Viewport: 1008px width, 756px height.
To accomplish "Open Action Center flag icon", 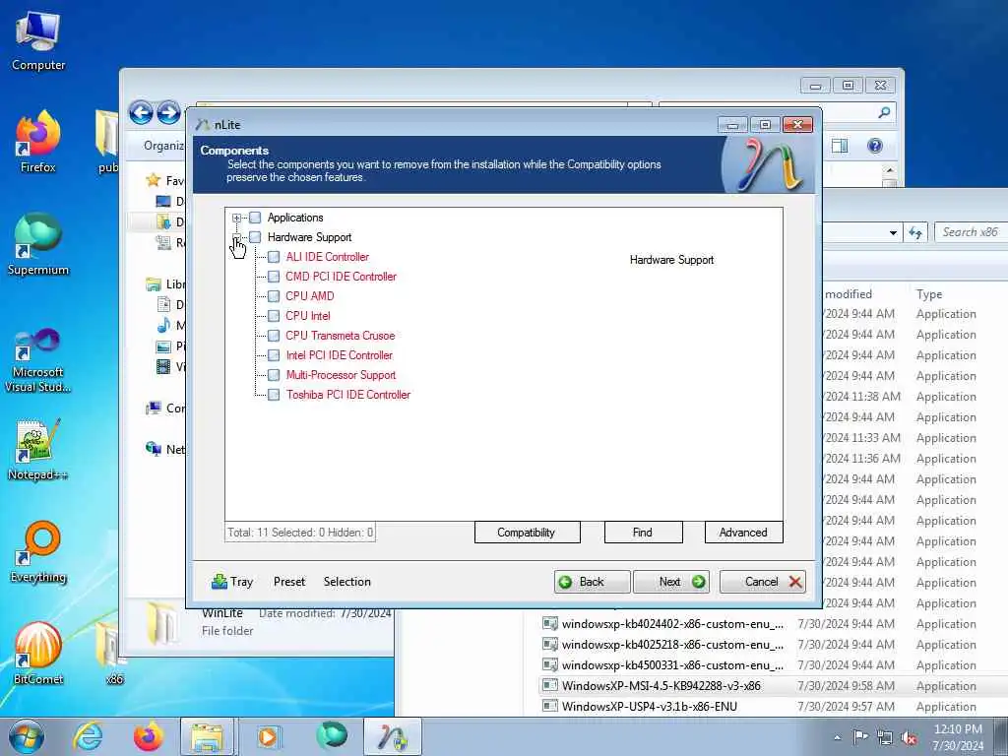I will [860, 737].
